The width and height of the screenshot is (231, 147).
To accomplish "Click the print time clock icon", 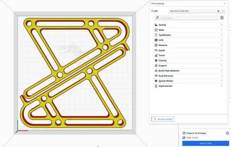I will point(184,133).
